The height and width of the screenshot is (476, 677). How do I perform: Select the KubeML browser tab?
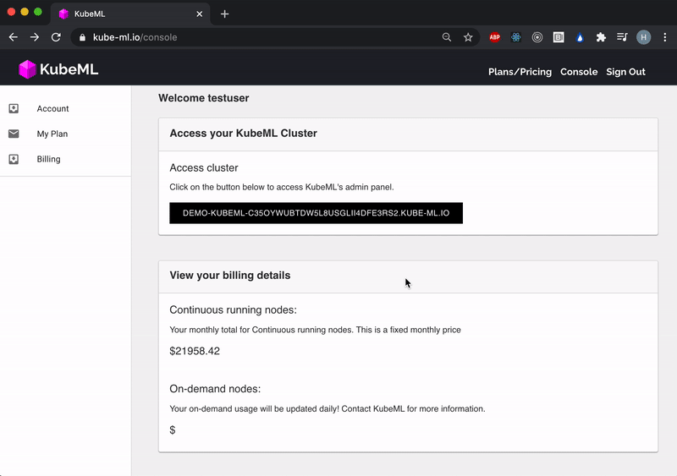(x=130, y=14)
